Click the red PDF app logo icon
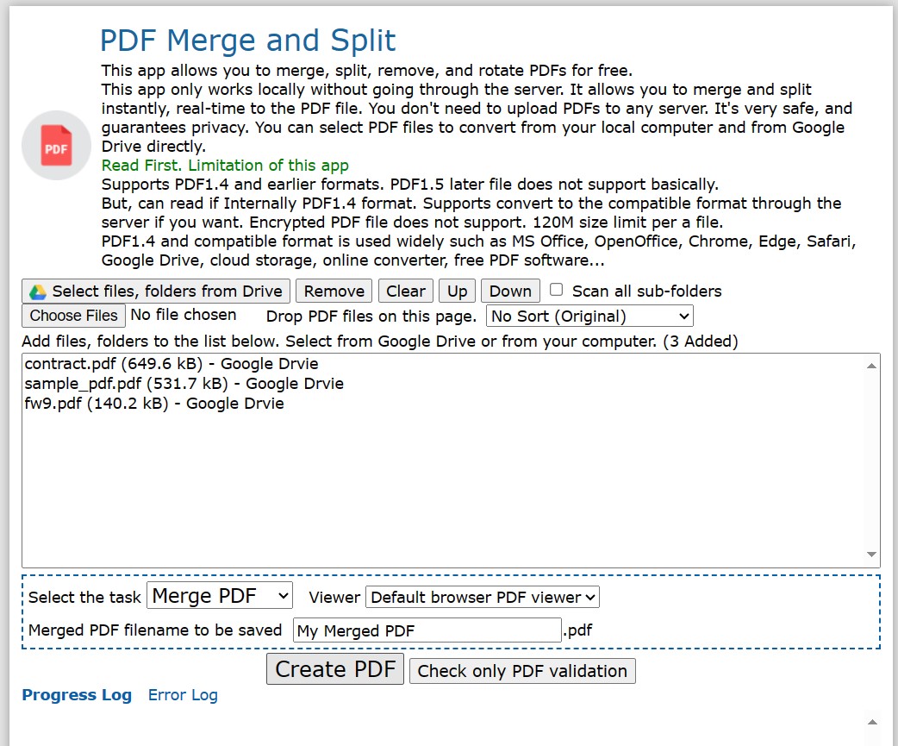 tap(55, 146)
